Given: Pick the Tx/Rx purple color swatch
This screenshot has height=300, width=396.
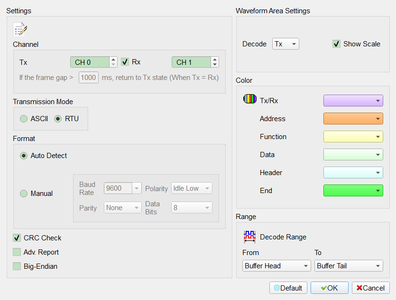Looking at the screenshot, I should click(x=353, y=100).
